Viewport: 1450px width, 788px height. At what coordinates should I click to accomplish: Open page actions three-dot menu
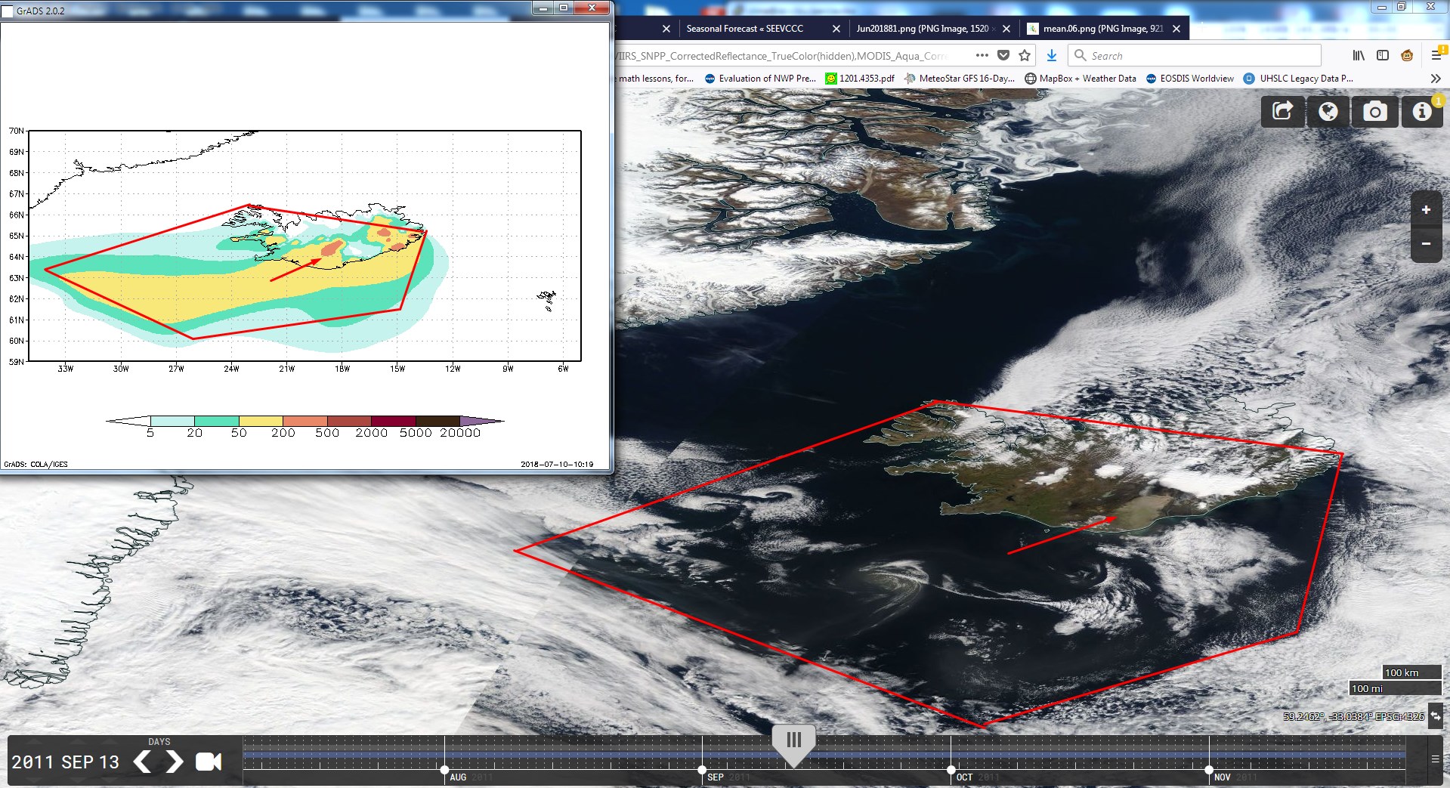click(x=982, y=55)
